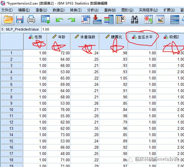This screenshot has width=184, height=167.
Task: Select the 吸烟2 column header
Action: coord(171,41)
